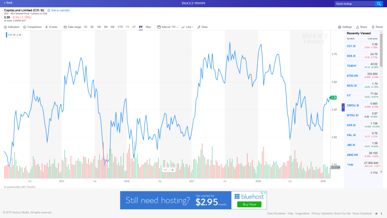Image resolution: width=387 pixels, height=218 pixels.
Task: Click the Buy Now ad button
Action: point(249,204)
